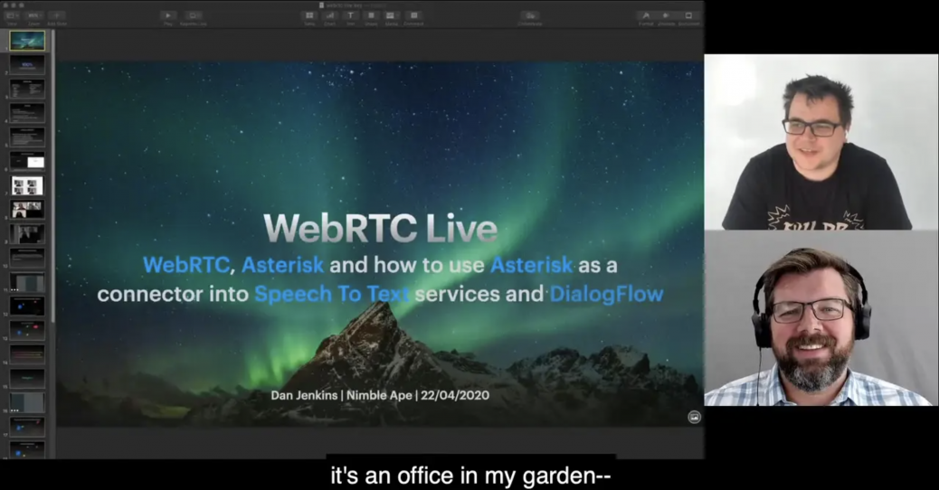The height and width of the screenshot is (490, 939).
Task: Click the Collaborate toolbar button
Action: pyautogui.click(x=530, y=15)
